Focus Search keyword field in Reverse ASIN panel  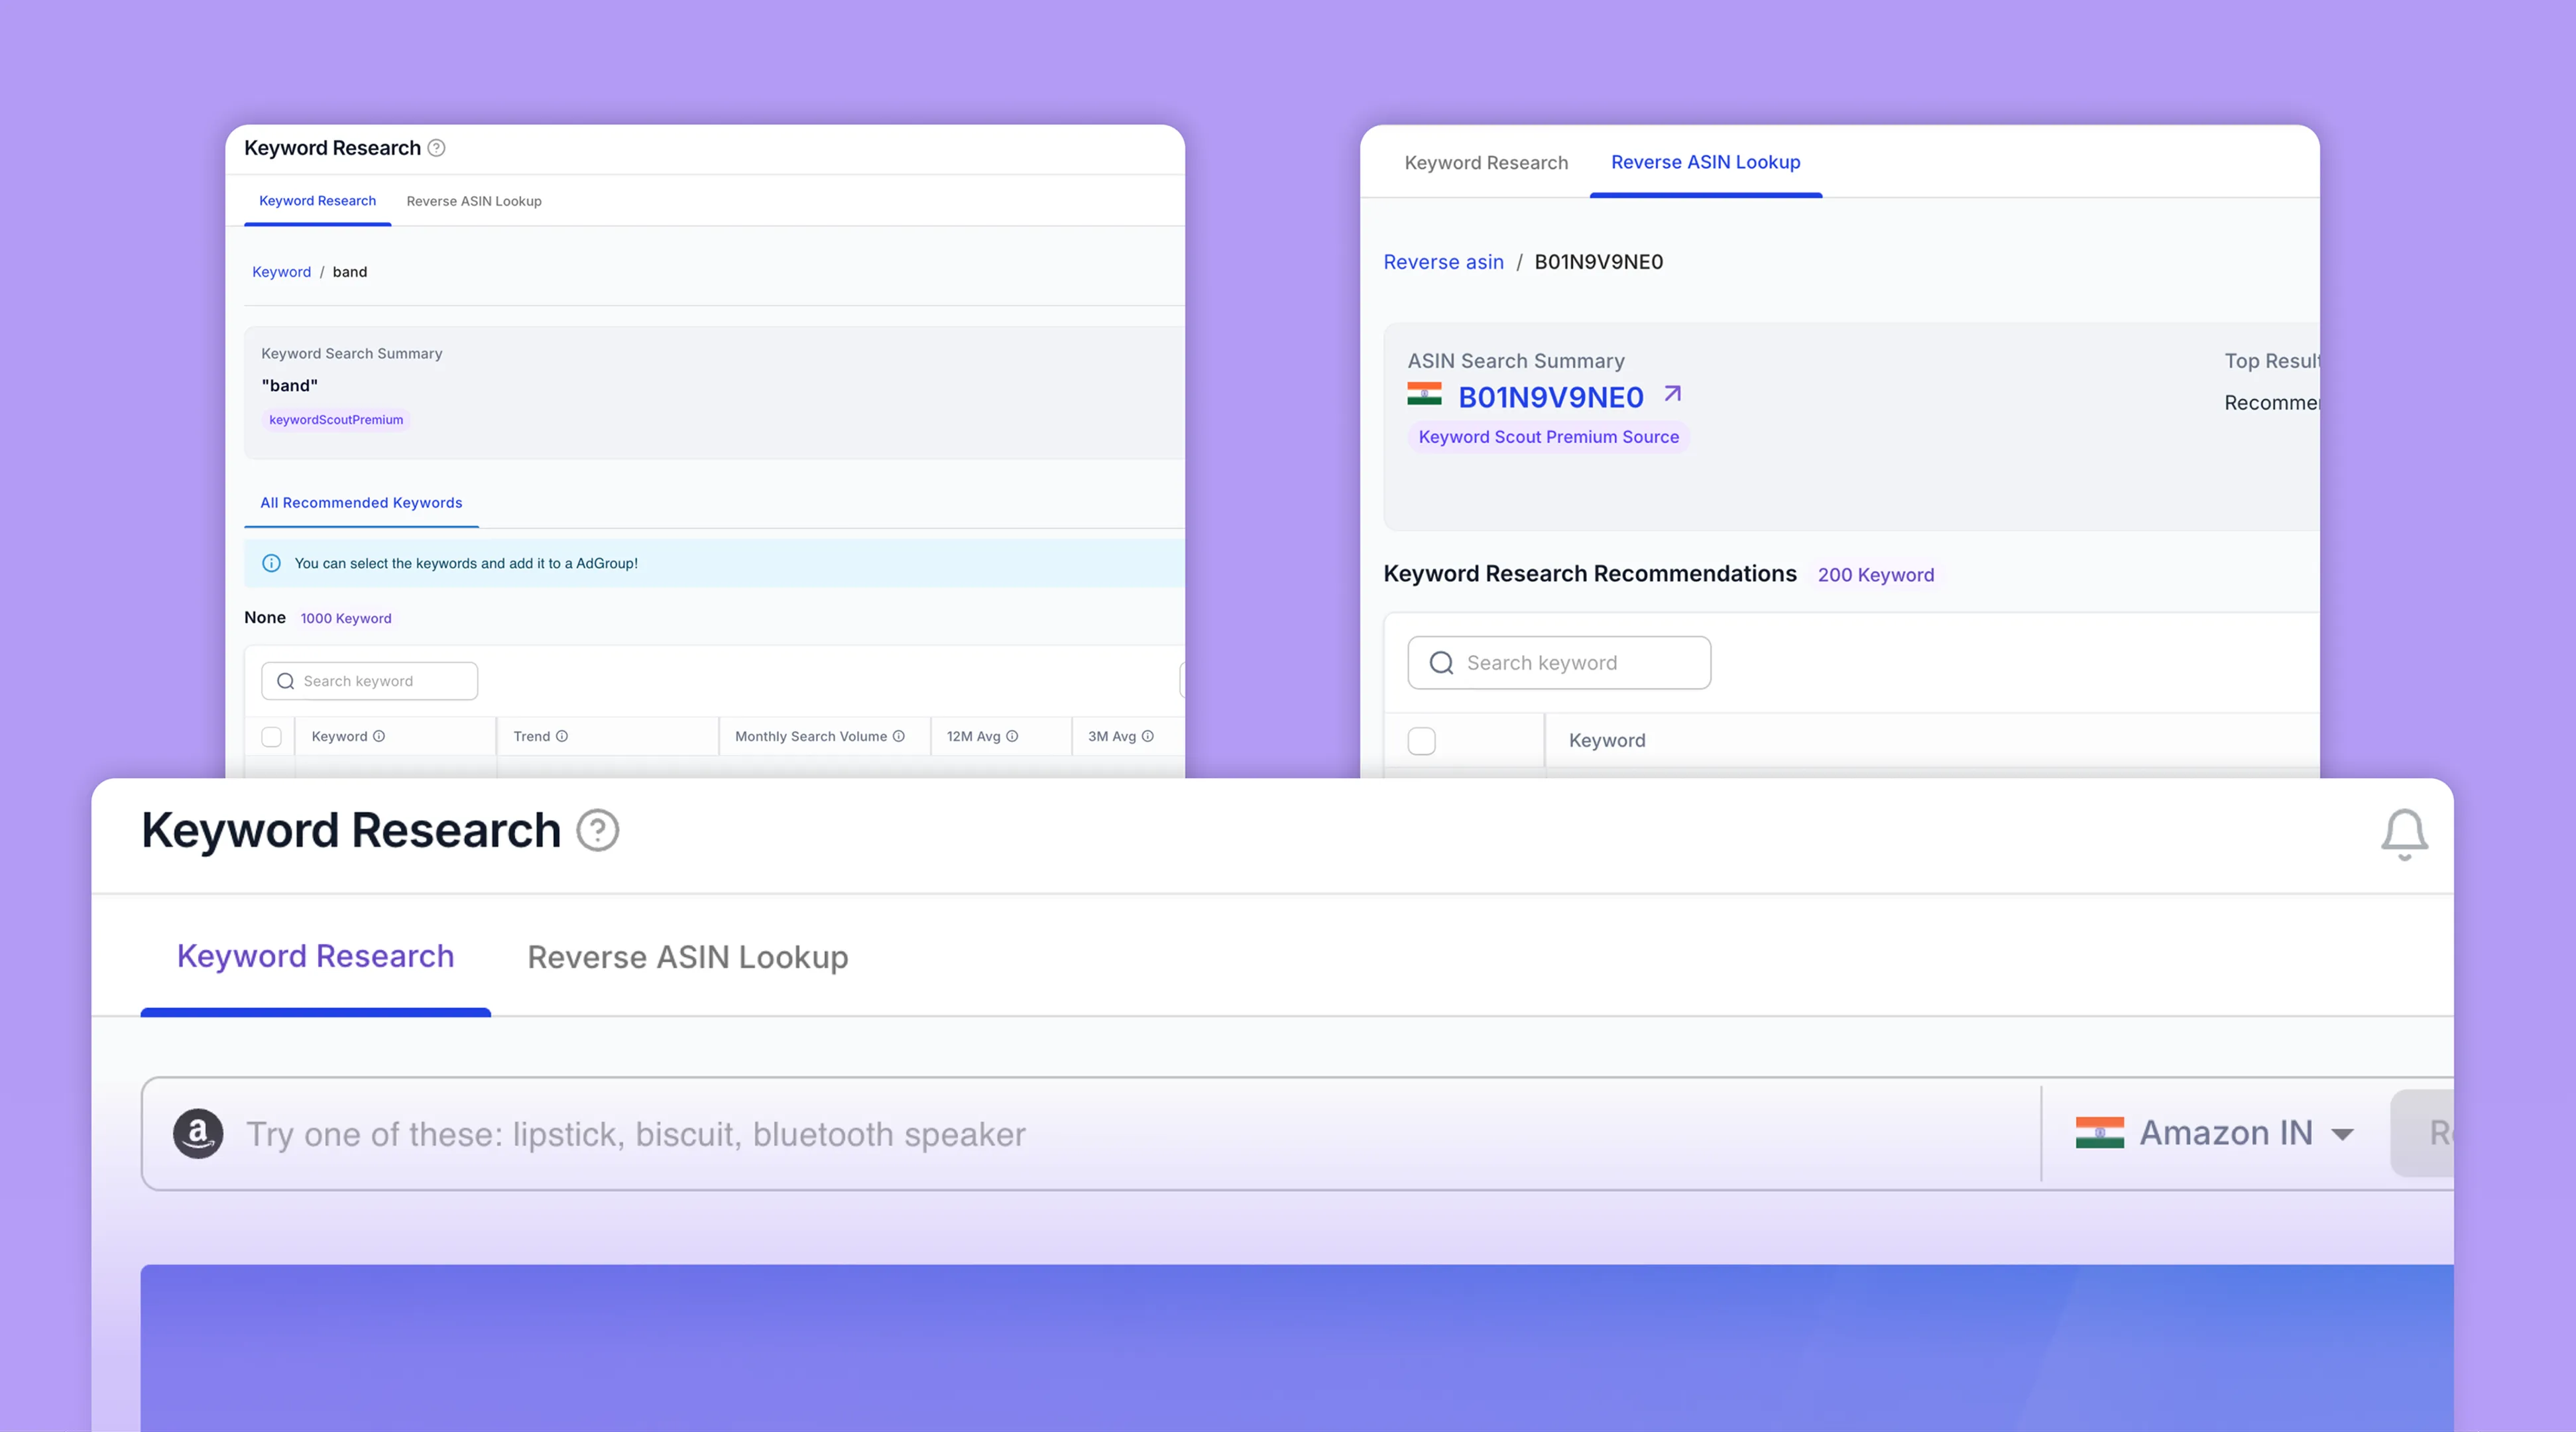click(x=1559, y=663)
